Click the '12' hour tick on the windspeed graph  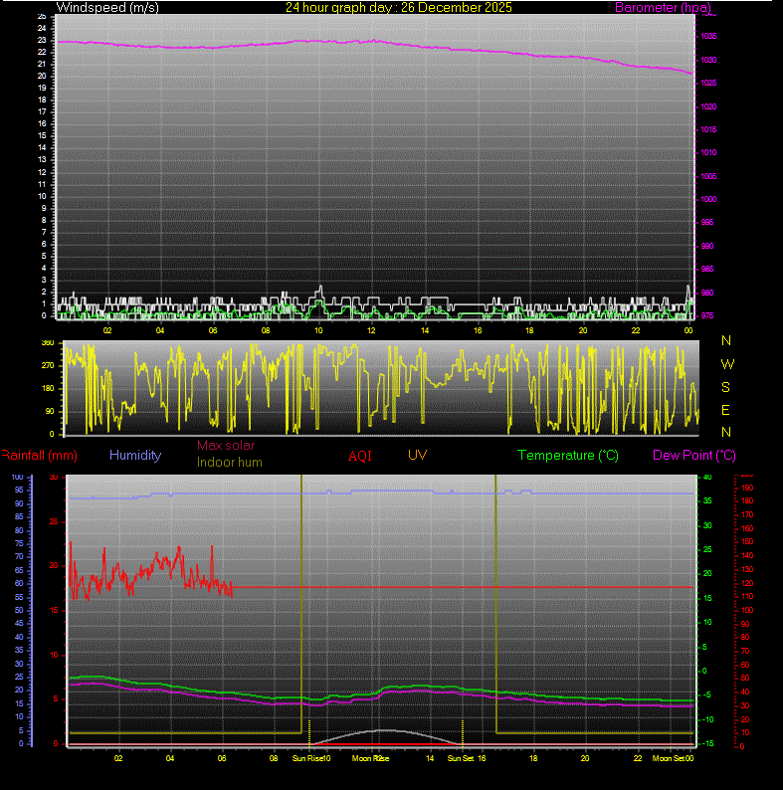pos(371,330)
